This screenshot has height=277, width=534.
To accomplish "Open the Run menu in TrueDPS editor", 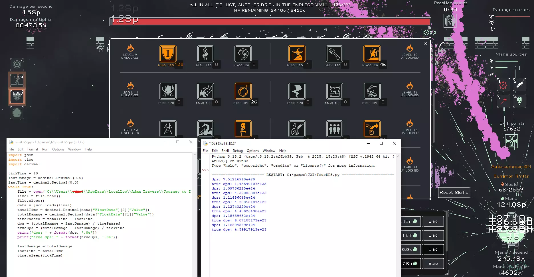I will coord(45,149).
